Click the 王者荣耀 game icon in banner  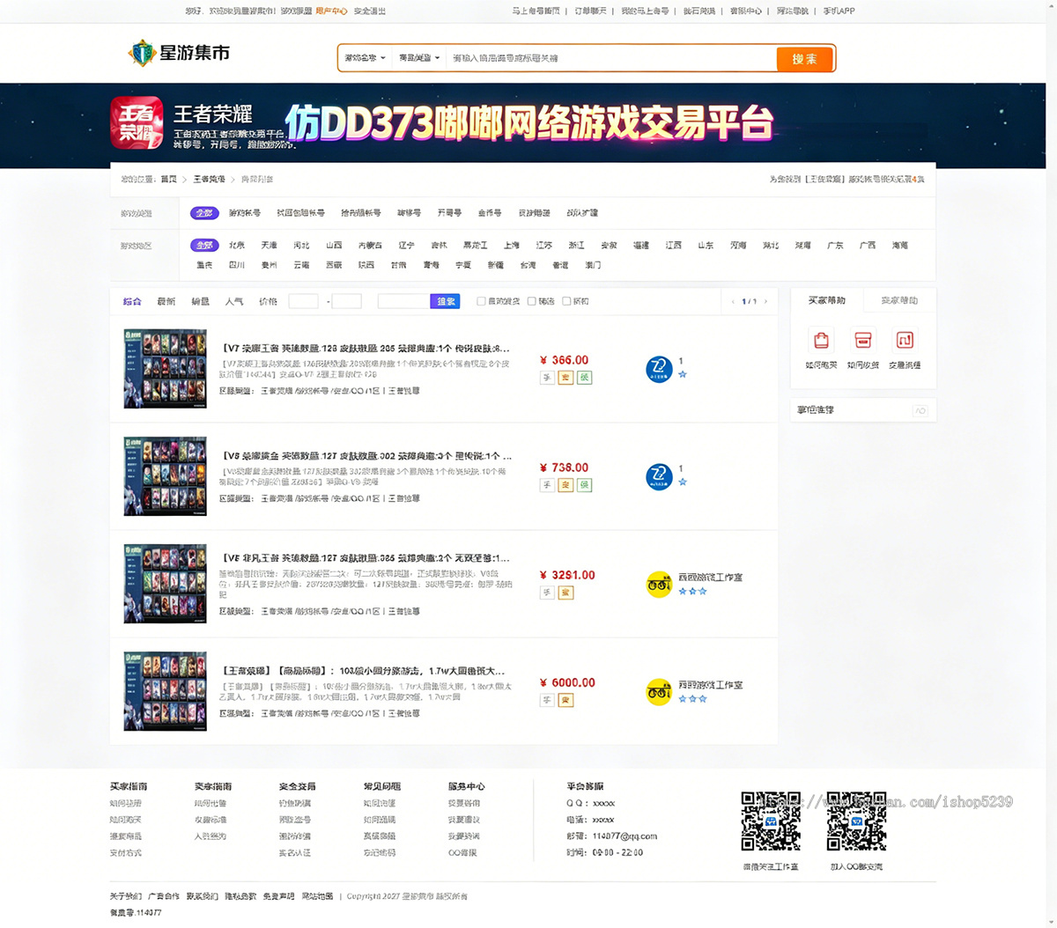pyautogui.click(x=137, y=122)
